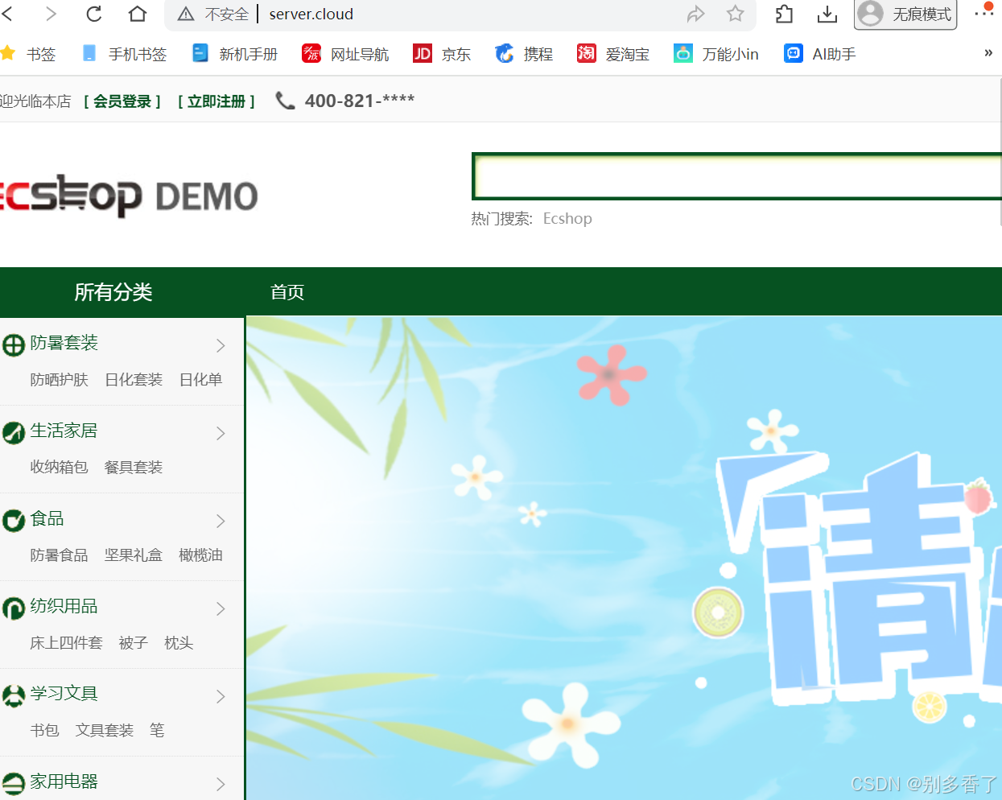Reload the page with refresh icon
This screenshot has height=800, width=1002.
click(94, 14)
